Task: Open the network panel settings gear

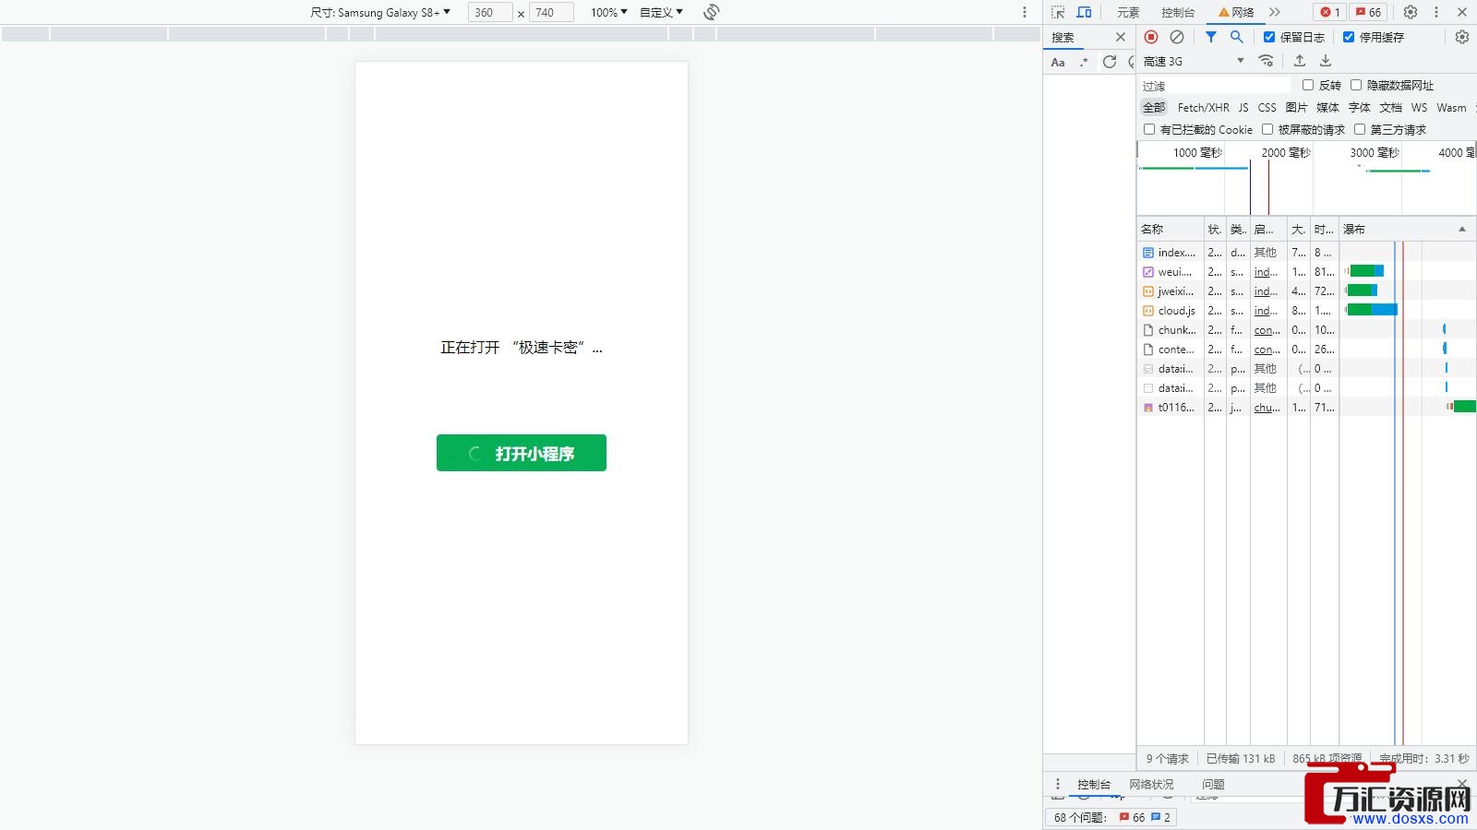Action: pos(1461,37)
